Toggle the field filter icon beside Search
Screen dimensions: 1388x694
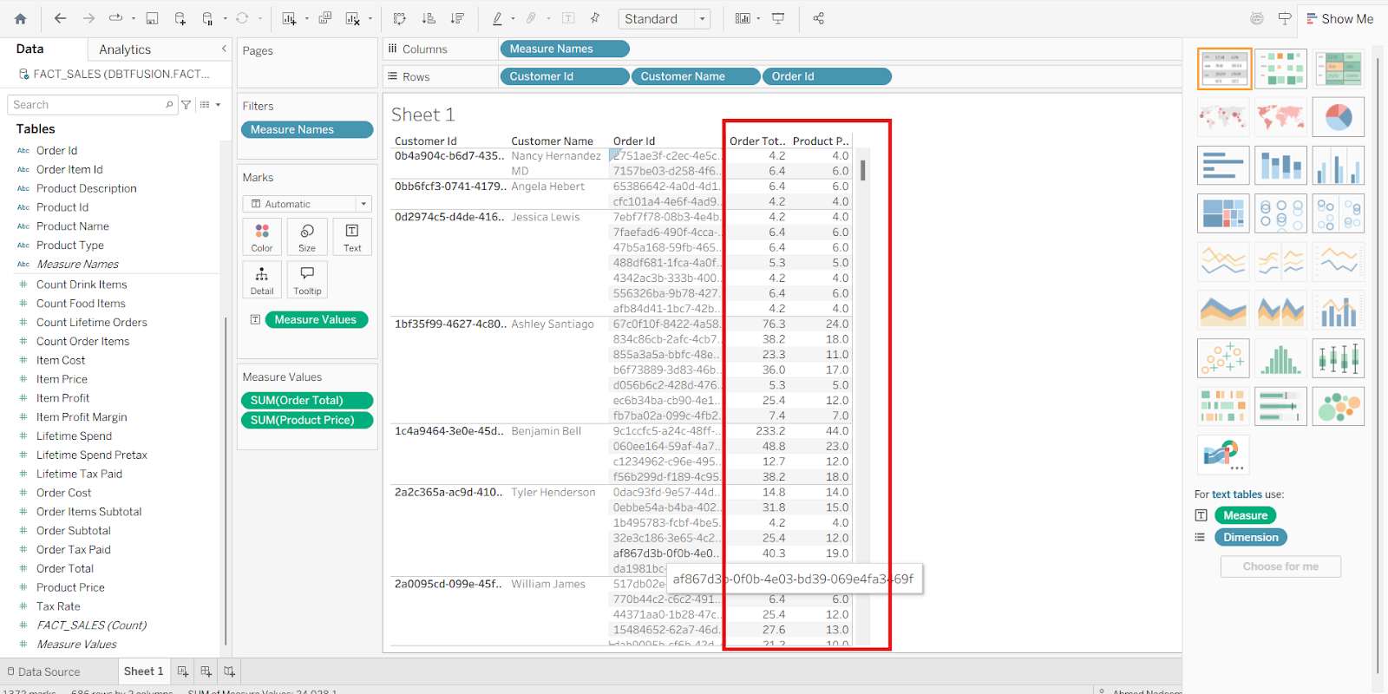(186, 105)
